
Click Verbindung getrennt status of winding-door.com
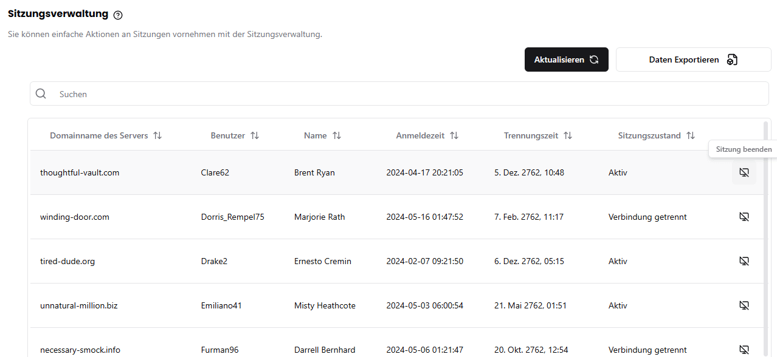tap(647, 217)
